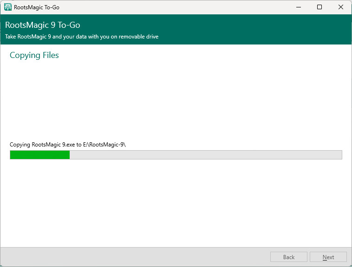
Task: Click the word "Copying" in the status line
Action: click(x=20, y=145)
